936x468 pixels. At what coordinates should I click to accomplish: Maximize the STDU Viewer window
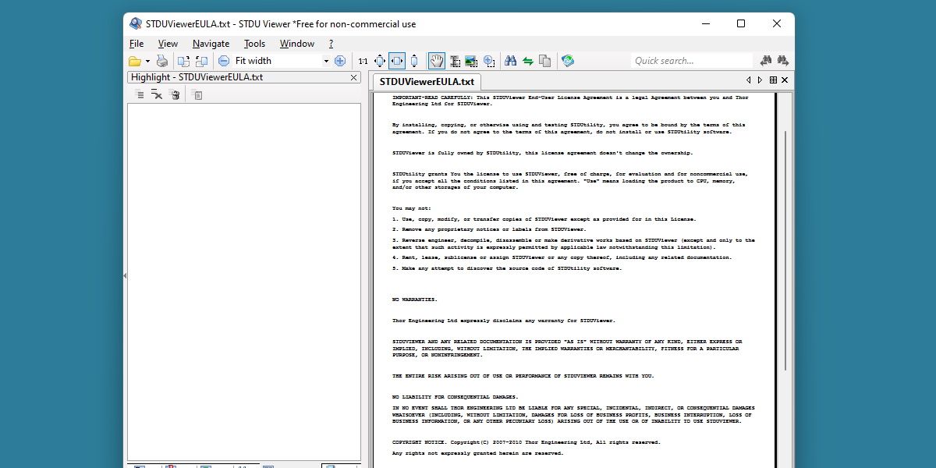(x=741, y=23)
